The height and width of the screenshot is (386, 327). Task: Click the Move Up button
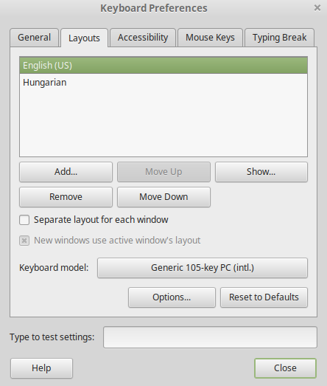pos(163,172)
